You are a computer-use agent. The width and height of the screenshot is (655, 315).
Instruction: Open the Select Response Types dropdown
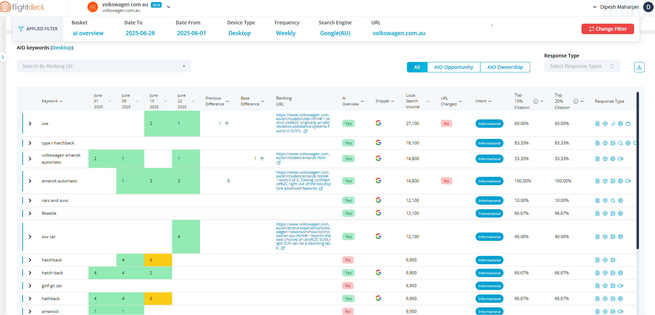tap(582, 66)
